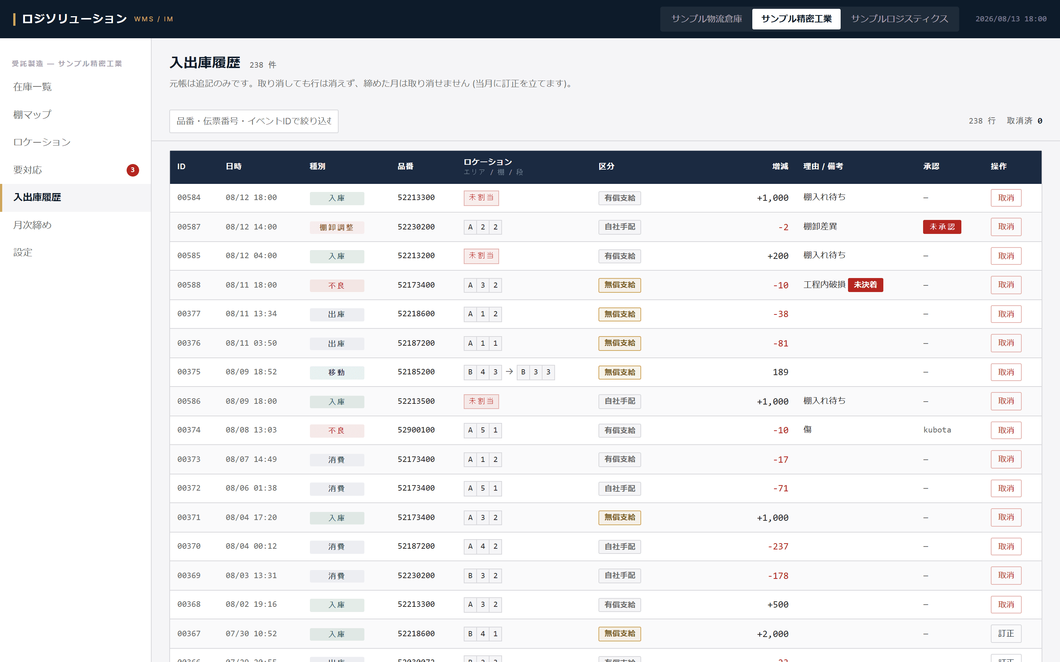Click the 増減 column header
The image size is (1060, 662).
tap(780, 166)
